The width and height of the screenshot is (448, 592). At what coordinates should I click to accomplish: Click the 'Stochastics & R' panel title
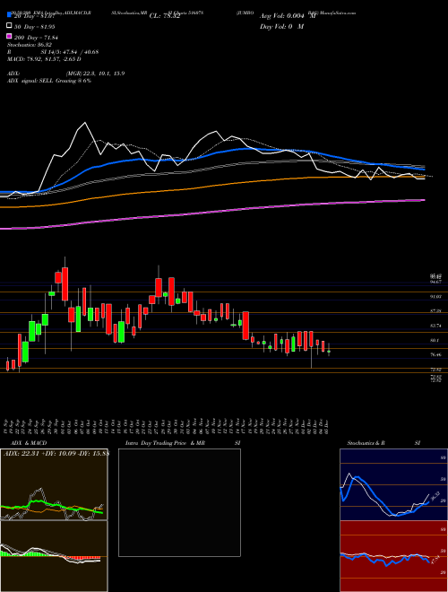click(x=366, y=443)
